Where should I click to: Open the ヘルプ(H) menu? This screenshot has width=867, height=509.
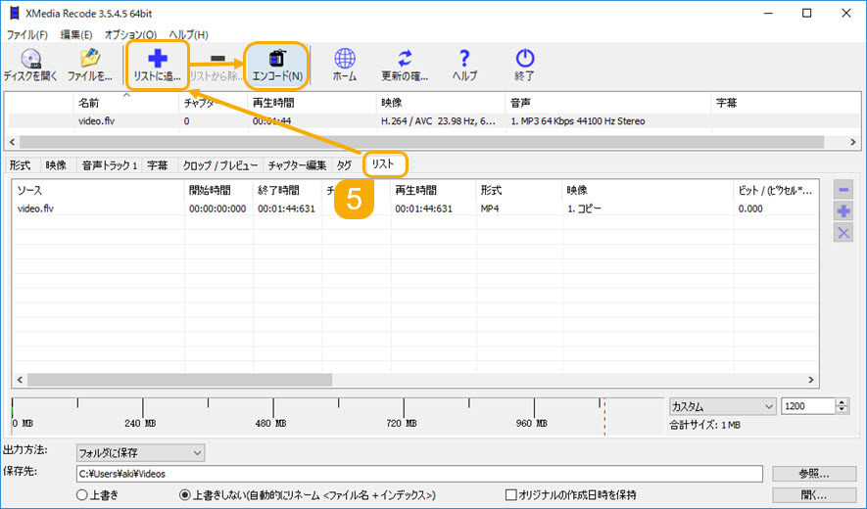188,35
